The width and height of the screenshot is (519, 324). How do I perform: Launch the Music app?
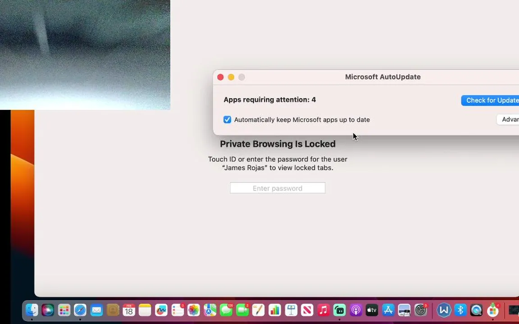tap(323, 310)
